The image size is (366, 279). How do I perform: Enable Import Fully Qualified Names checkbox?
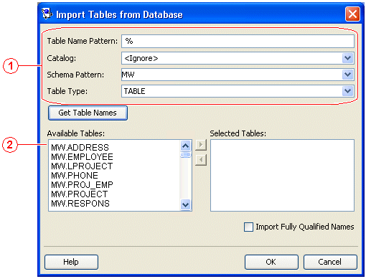tap(248, 227)
